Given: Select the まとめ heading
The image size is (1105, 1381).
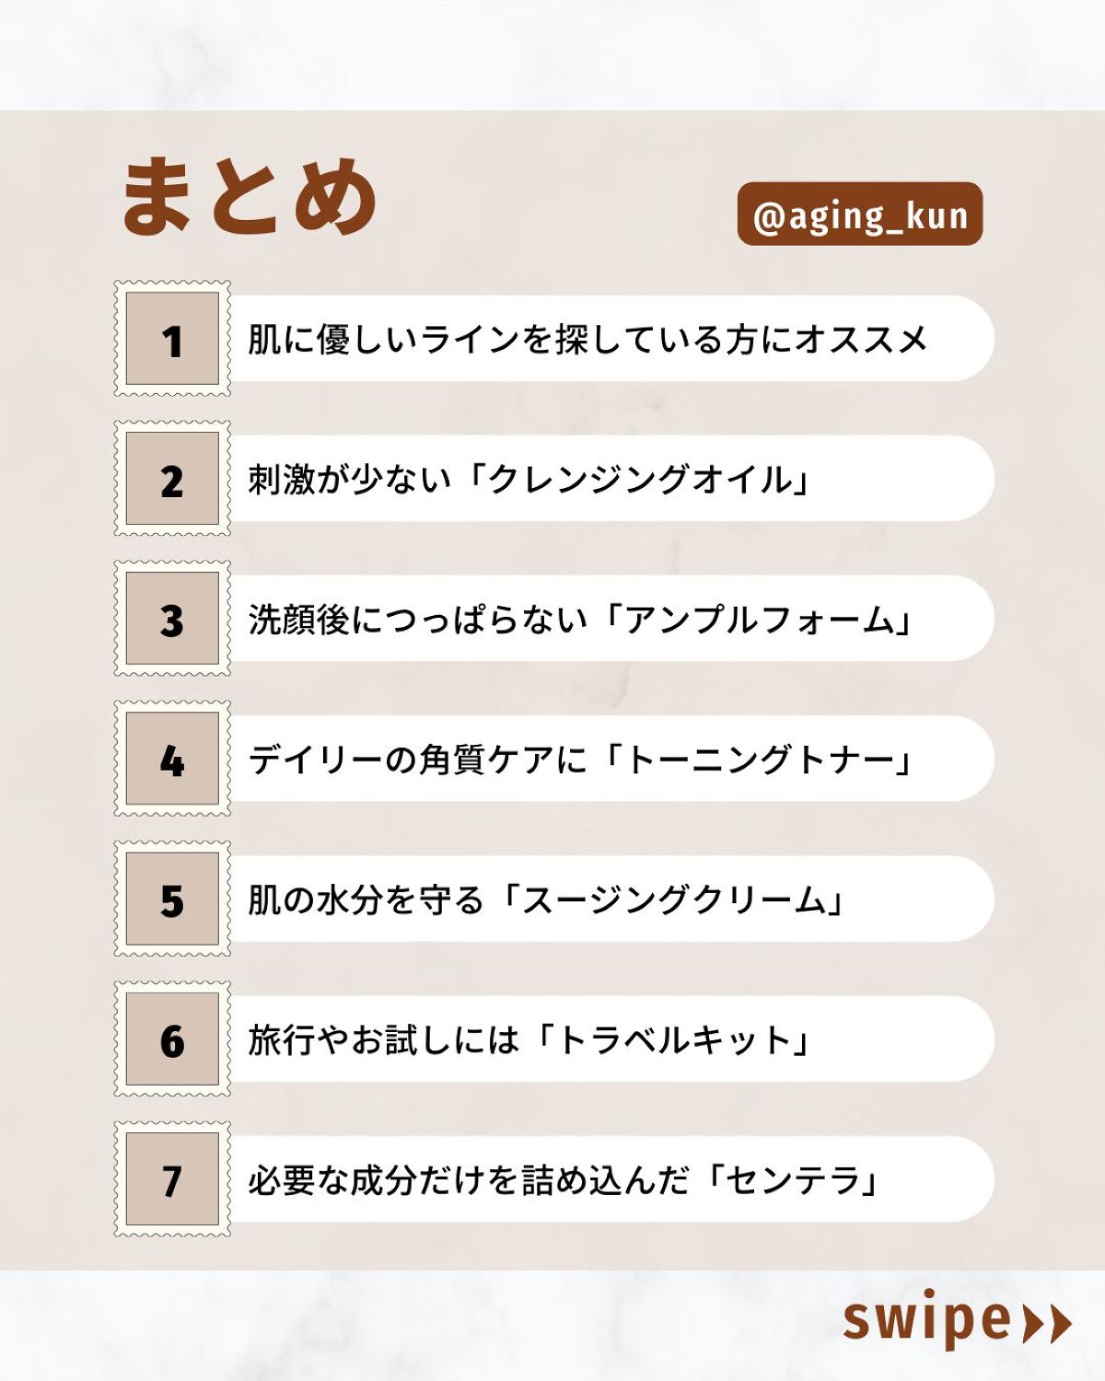Looking at the screenshot, I should pos(249,195).
